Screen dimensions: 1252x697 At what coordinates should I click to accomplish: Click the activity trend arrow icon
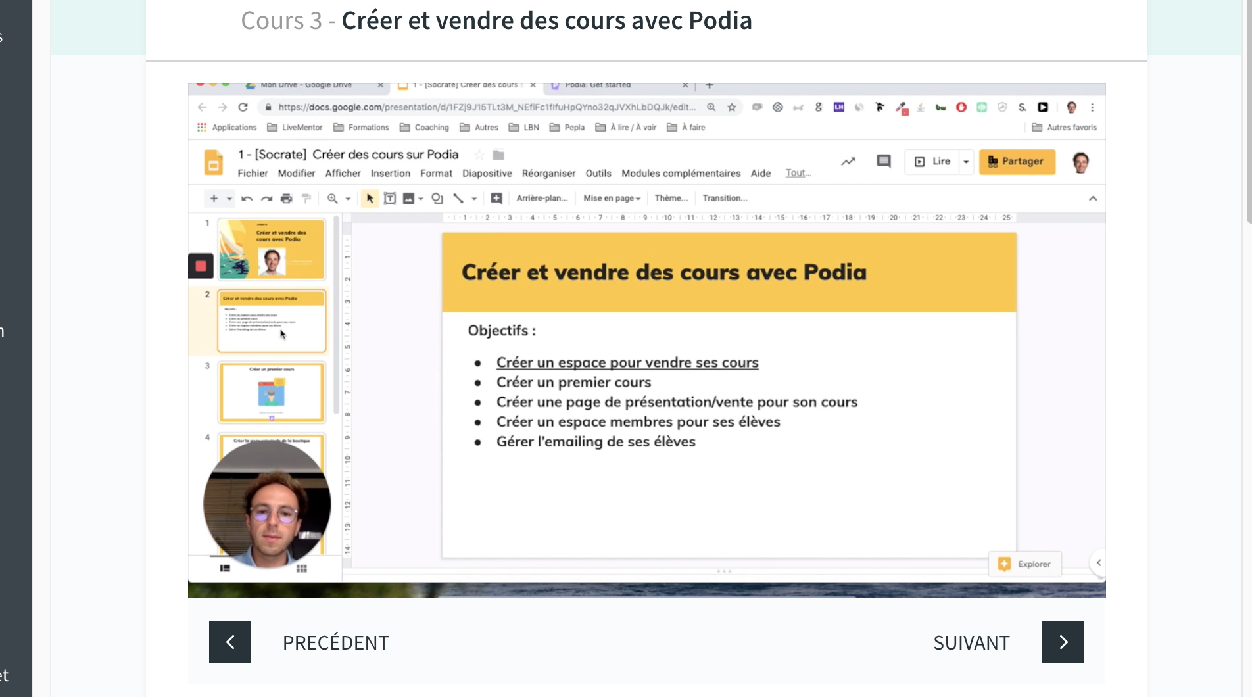848,161
